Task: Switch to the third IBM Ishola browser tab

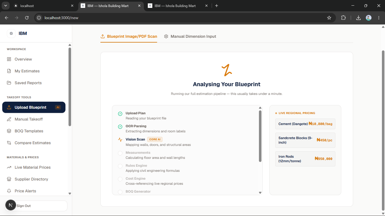Action: [178, 6]
